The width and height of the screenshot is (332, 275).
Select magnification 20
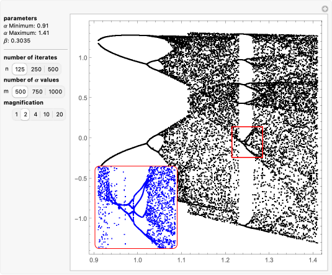[x=60, y=114]
